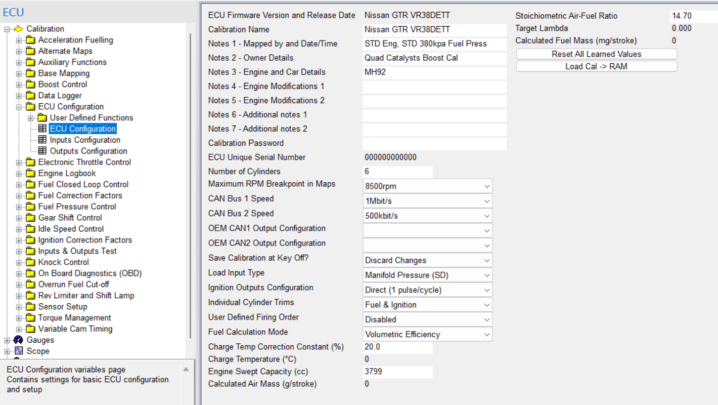Click the Calibration Password field
The height and width of the screenshot is (405, 718).
pyautogui.click(x=435, y=143)
